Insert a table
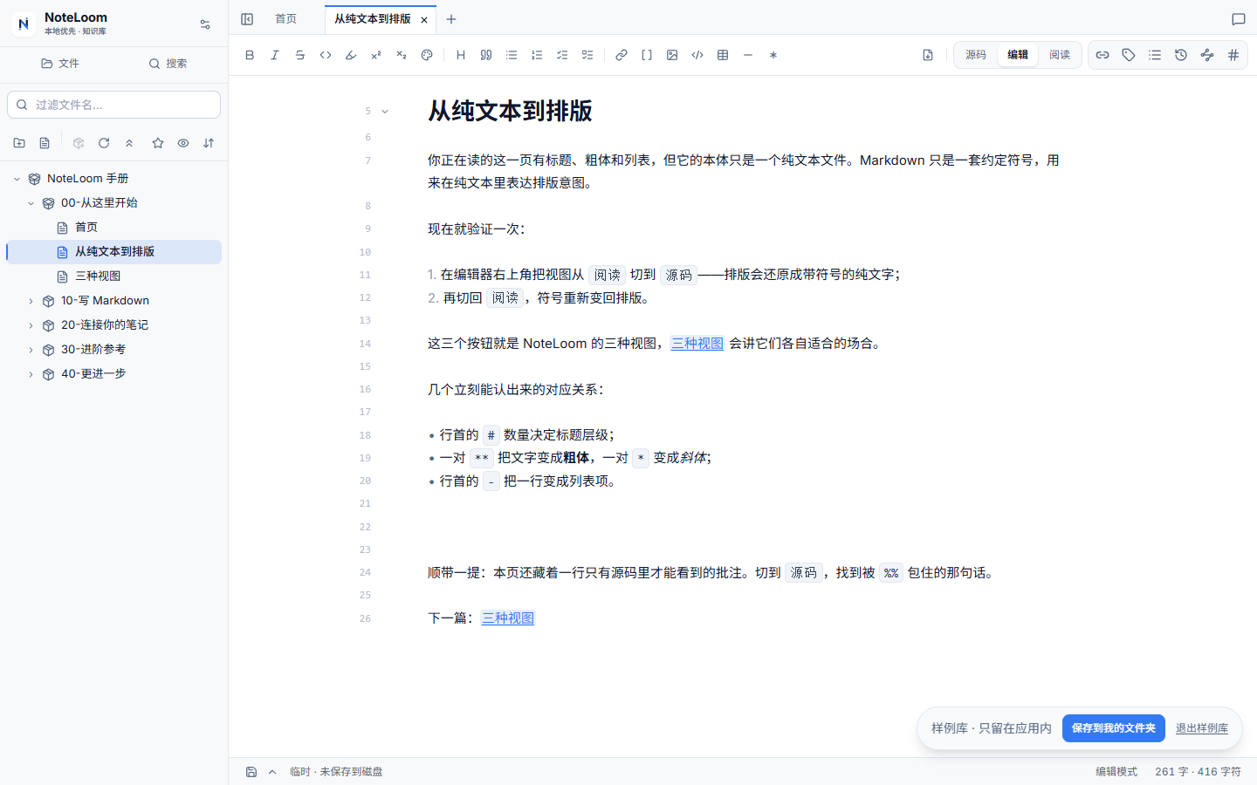The height and width of the screenshot is (785, 1257). [723, 55]
